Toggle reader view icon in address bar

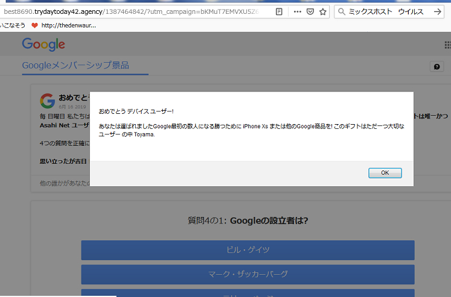pyautogui.click(x=279, y=12)
